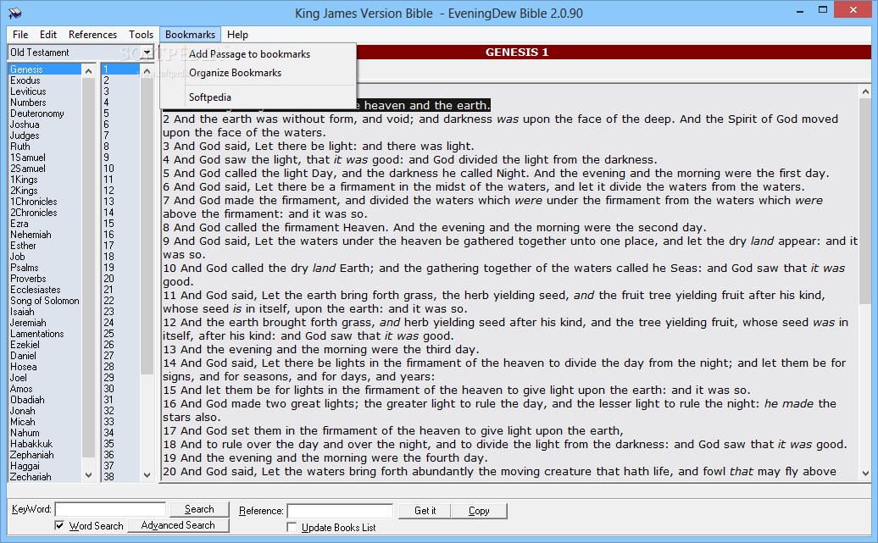Focus the Reference input field
Screen dimensions: 878x543
[340, 511]
